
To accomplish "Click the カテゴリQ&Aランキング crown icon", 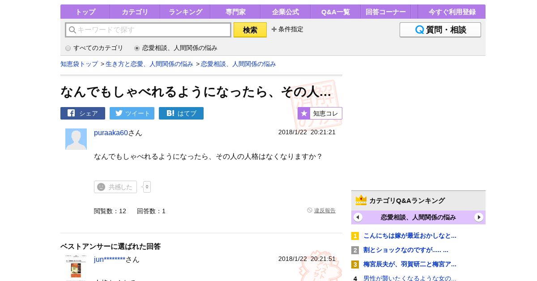I will point(361,200).
